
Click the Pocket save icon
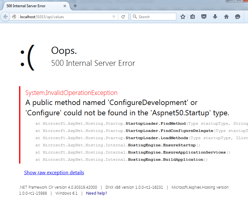tap(204, 17)
